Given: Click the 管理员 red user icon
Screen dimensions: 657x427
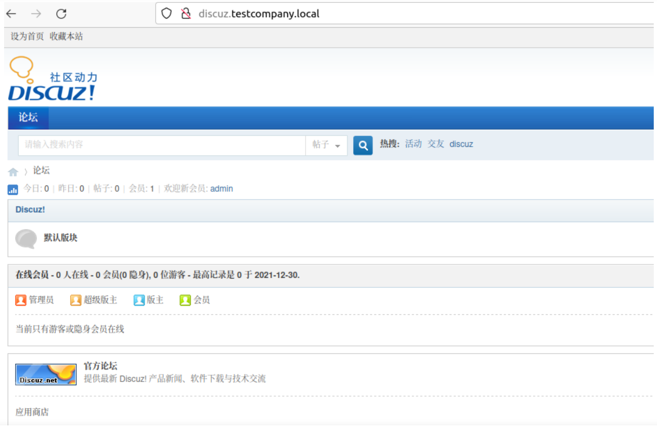Looking at the screenshot, I should pos(21,300).
